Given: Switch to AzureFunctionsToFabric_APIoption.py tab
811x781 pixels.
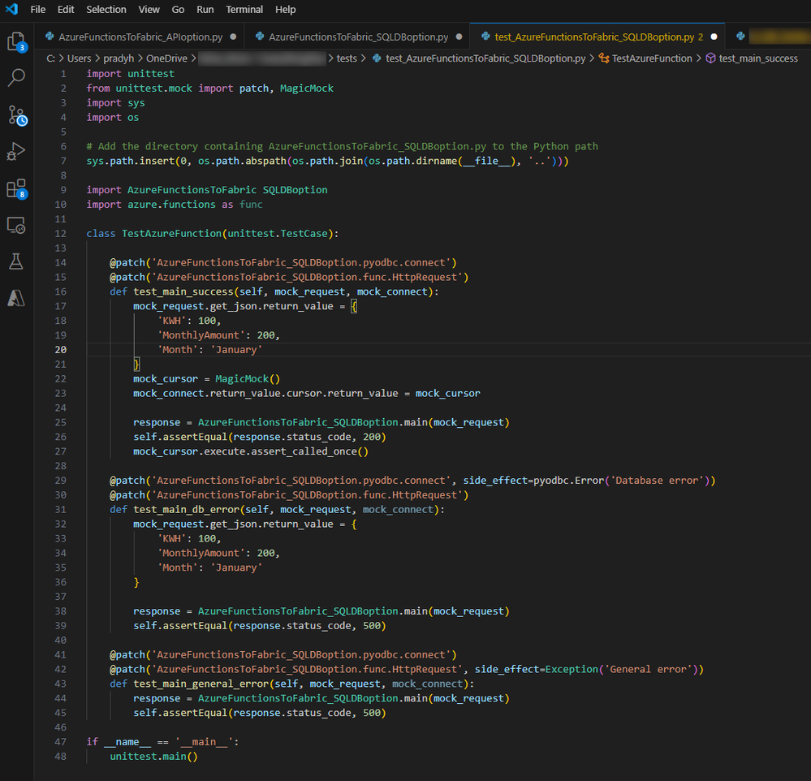Looking at the screenshot, I should click(x=140, y=37).
